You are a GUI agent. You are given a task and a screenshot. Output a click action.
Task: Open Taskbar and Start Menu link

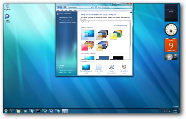pos(66,70)
